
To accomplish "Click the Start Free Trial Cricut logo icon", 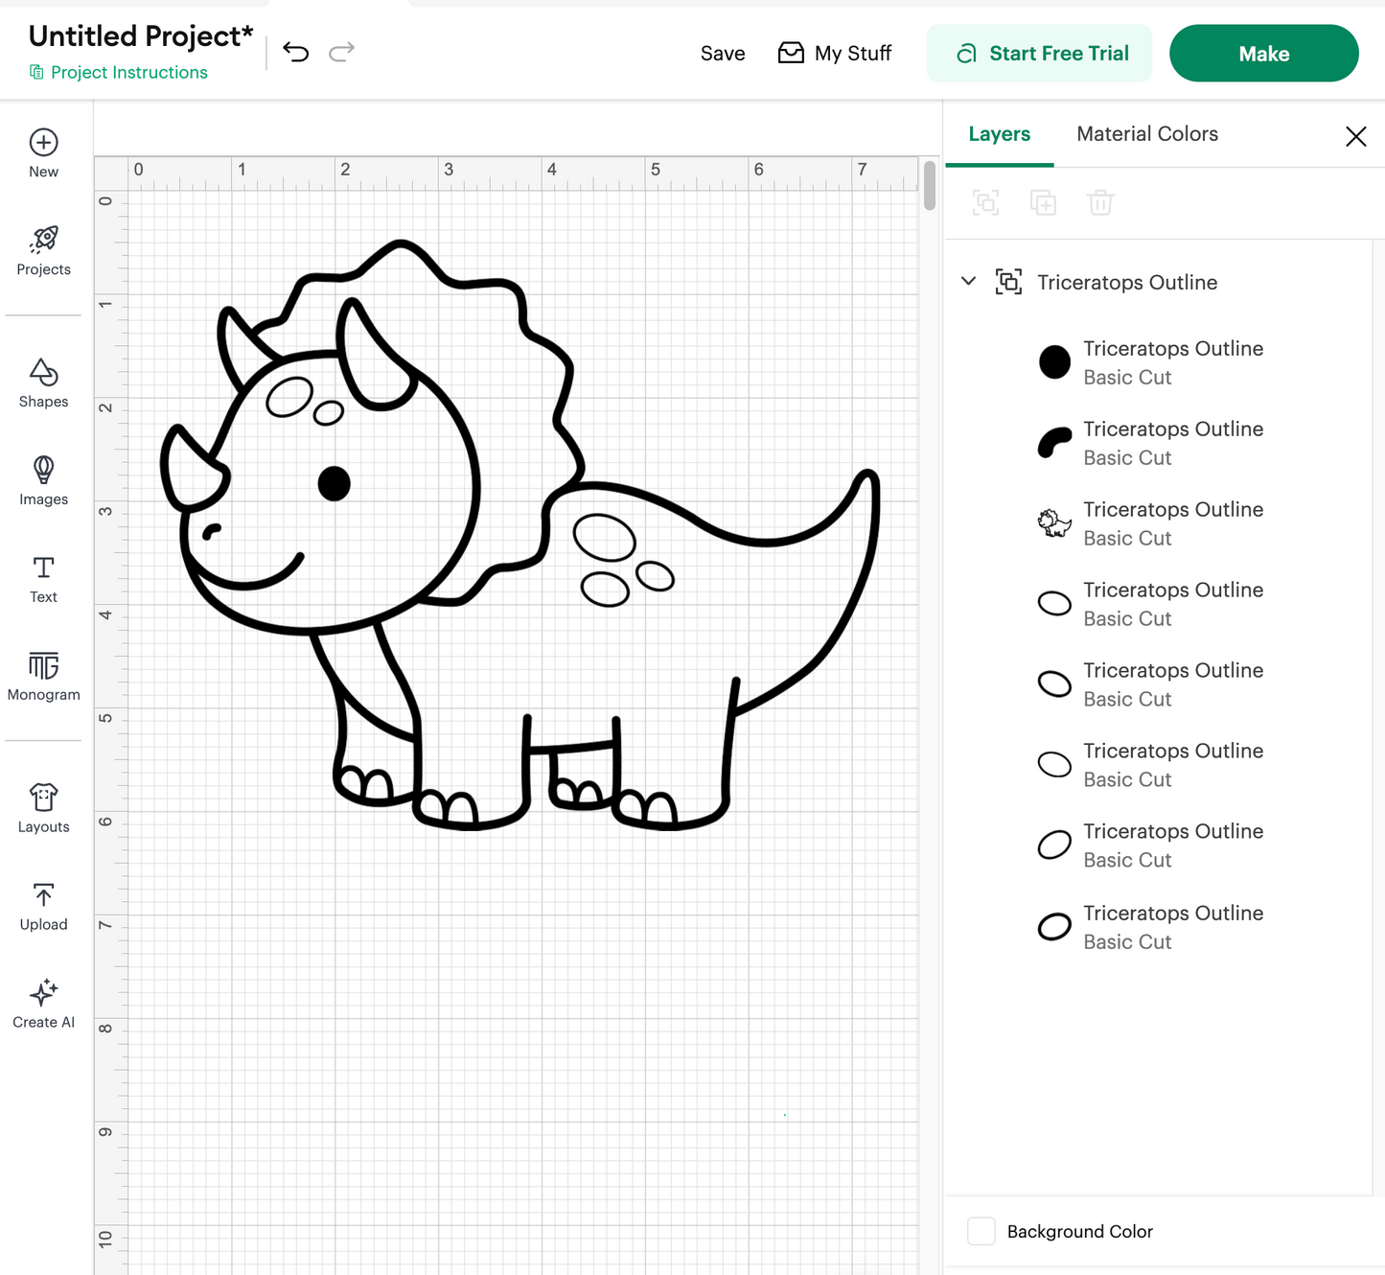I will click(966, 54).
